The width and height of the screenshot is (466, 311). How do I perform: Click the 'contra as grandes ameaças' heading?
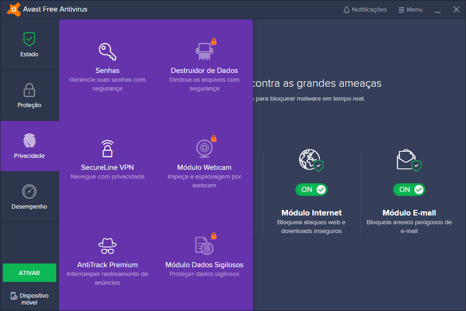(x=317, y=83)
